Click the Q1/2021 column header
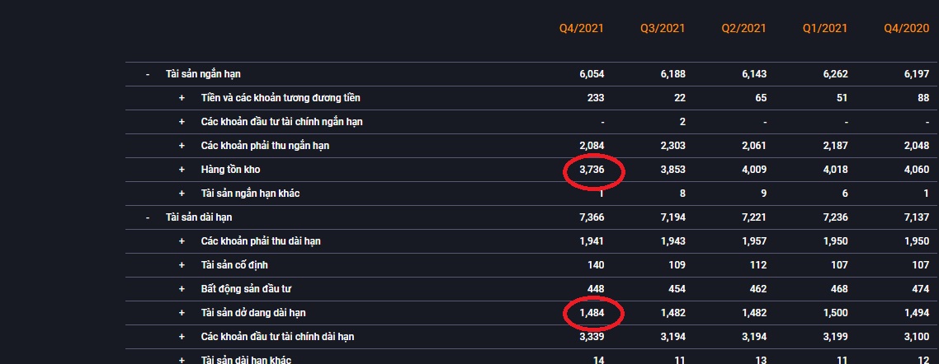 [824, 28]
